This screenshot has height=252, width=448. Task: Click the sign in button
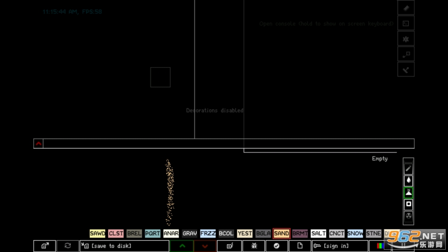click(x=339, y=246)
